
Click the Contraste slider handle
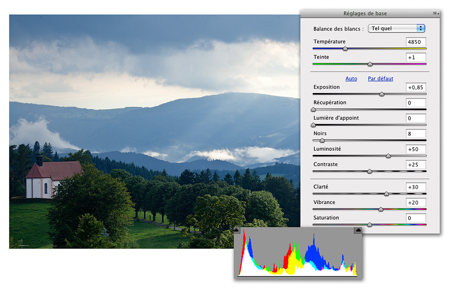coord(370,172)
